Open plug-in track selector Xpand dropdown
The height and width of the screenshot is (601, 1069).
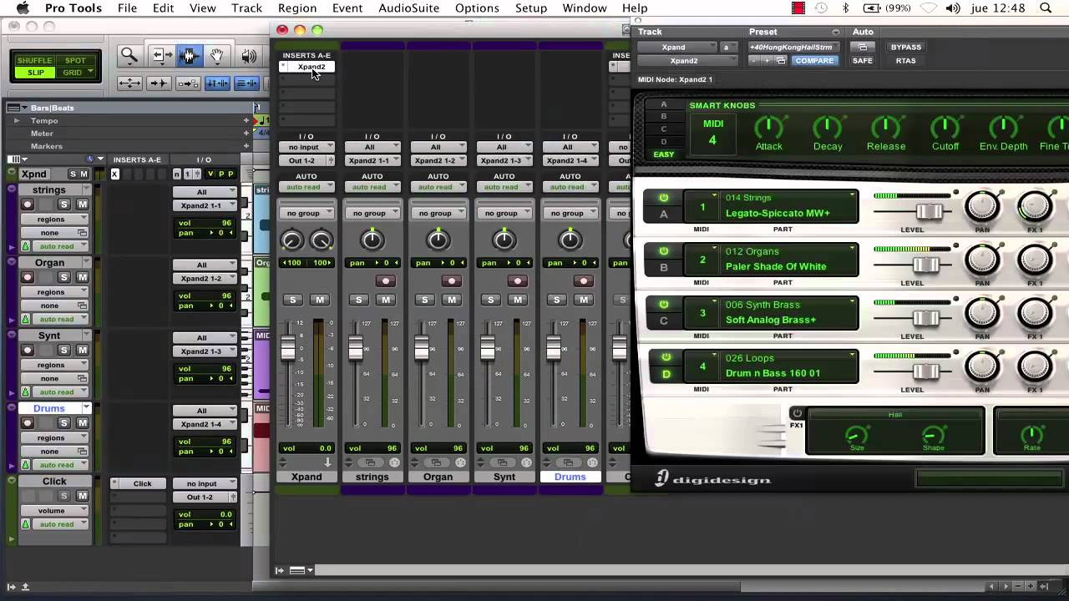(x=677, y=48)
